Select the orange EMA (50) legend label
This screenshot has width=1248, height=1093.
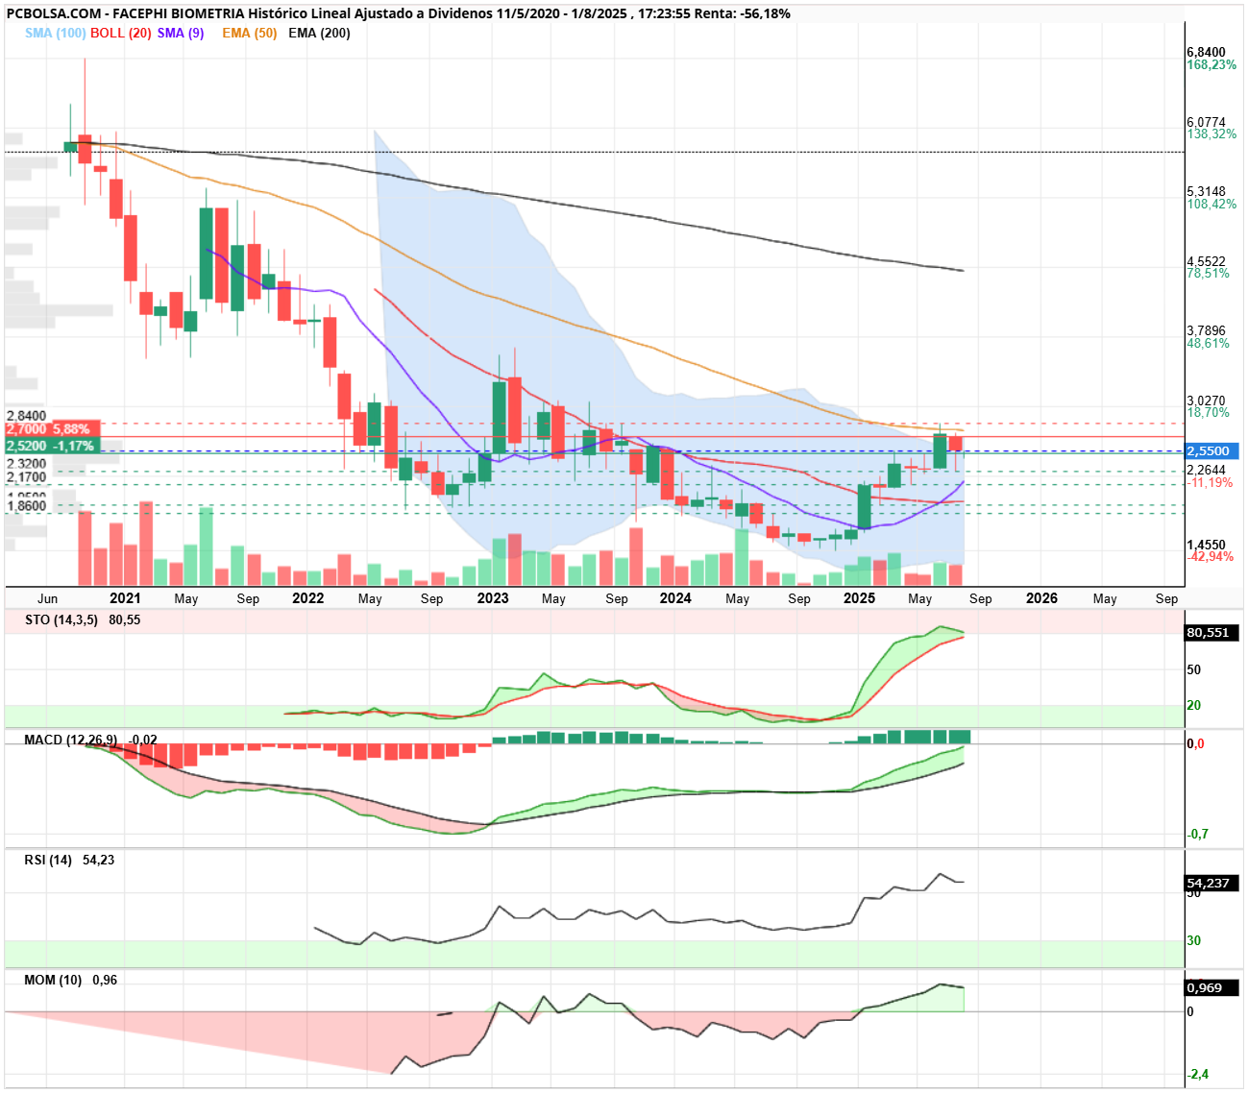point(250,33)
